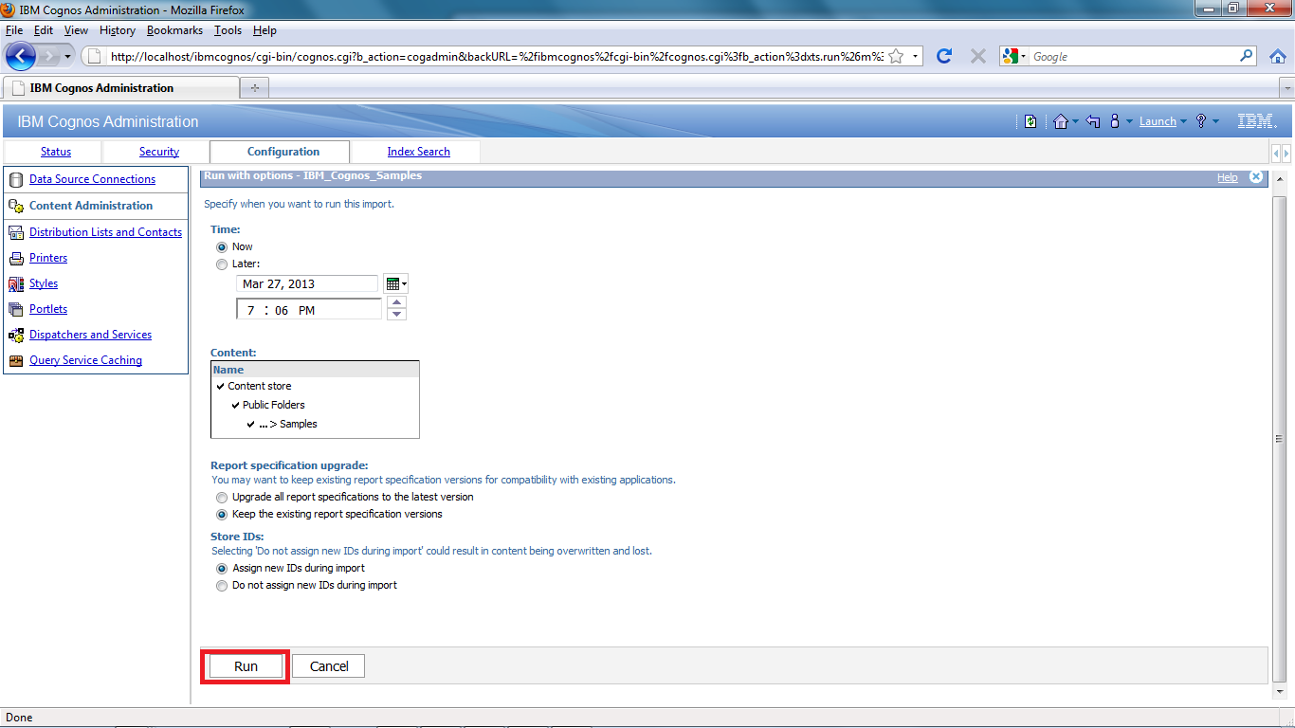The width and height of the screenshot is (1295, 728).
Task: Click the Google search box
Action: tap(1135, 57)
